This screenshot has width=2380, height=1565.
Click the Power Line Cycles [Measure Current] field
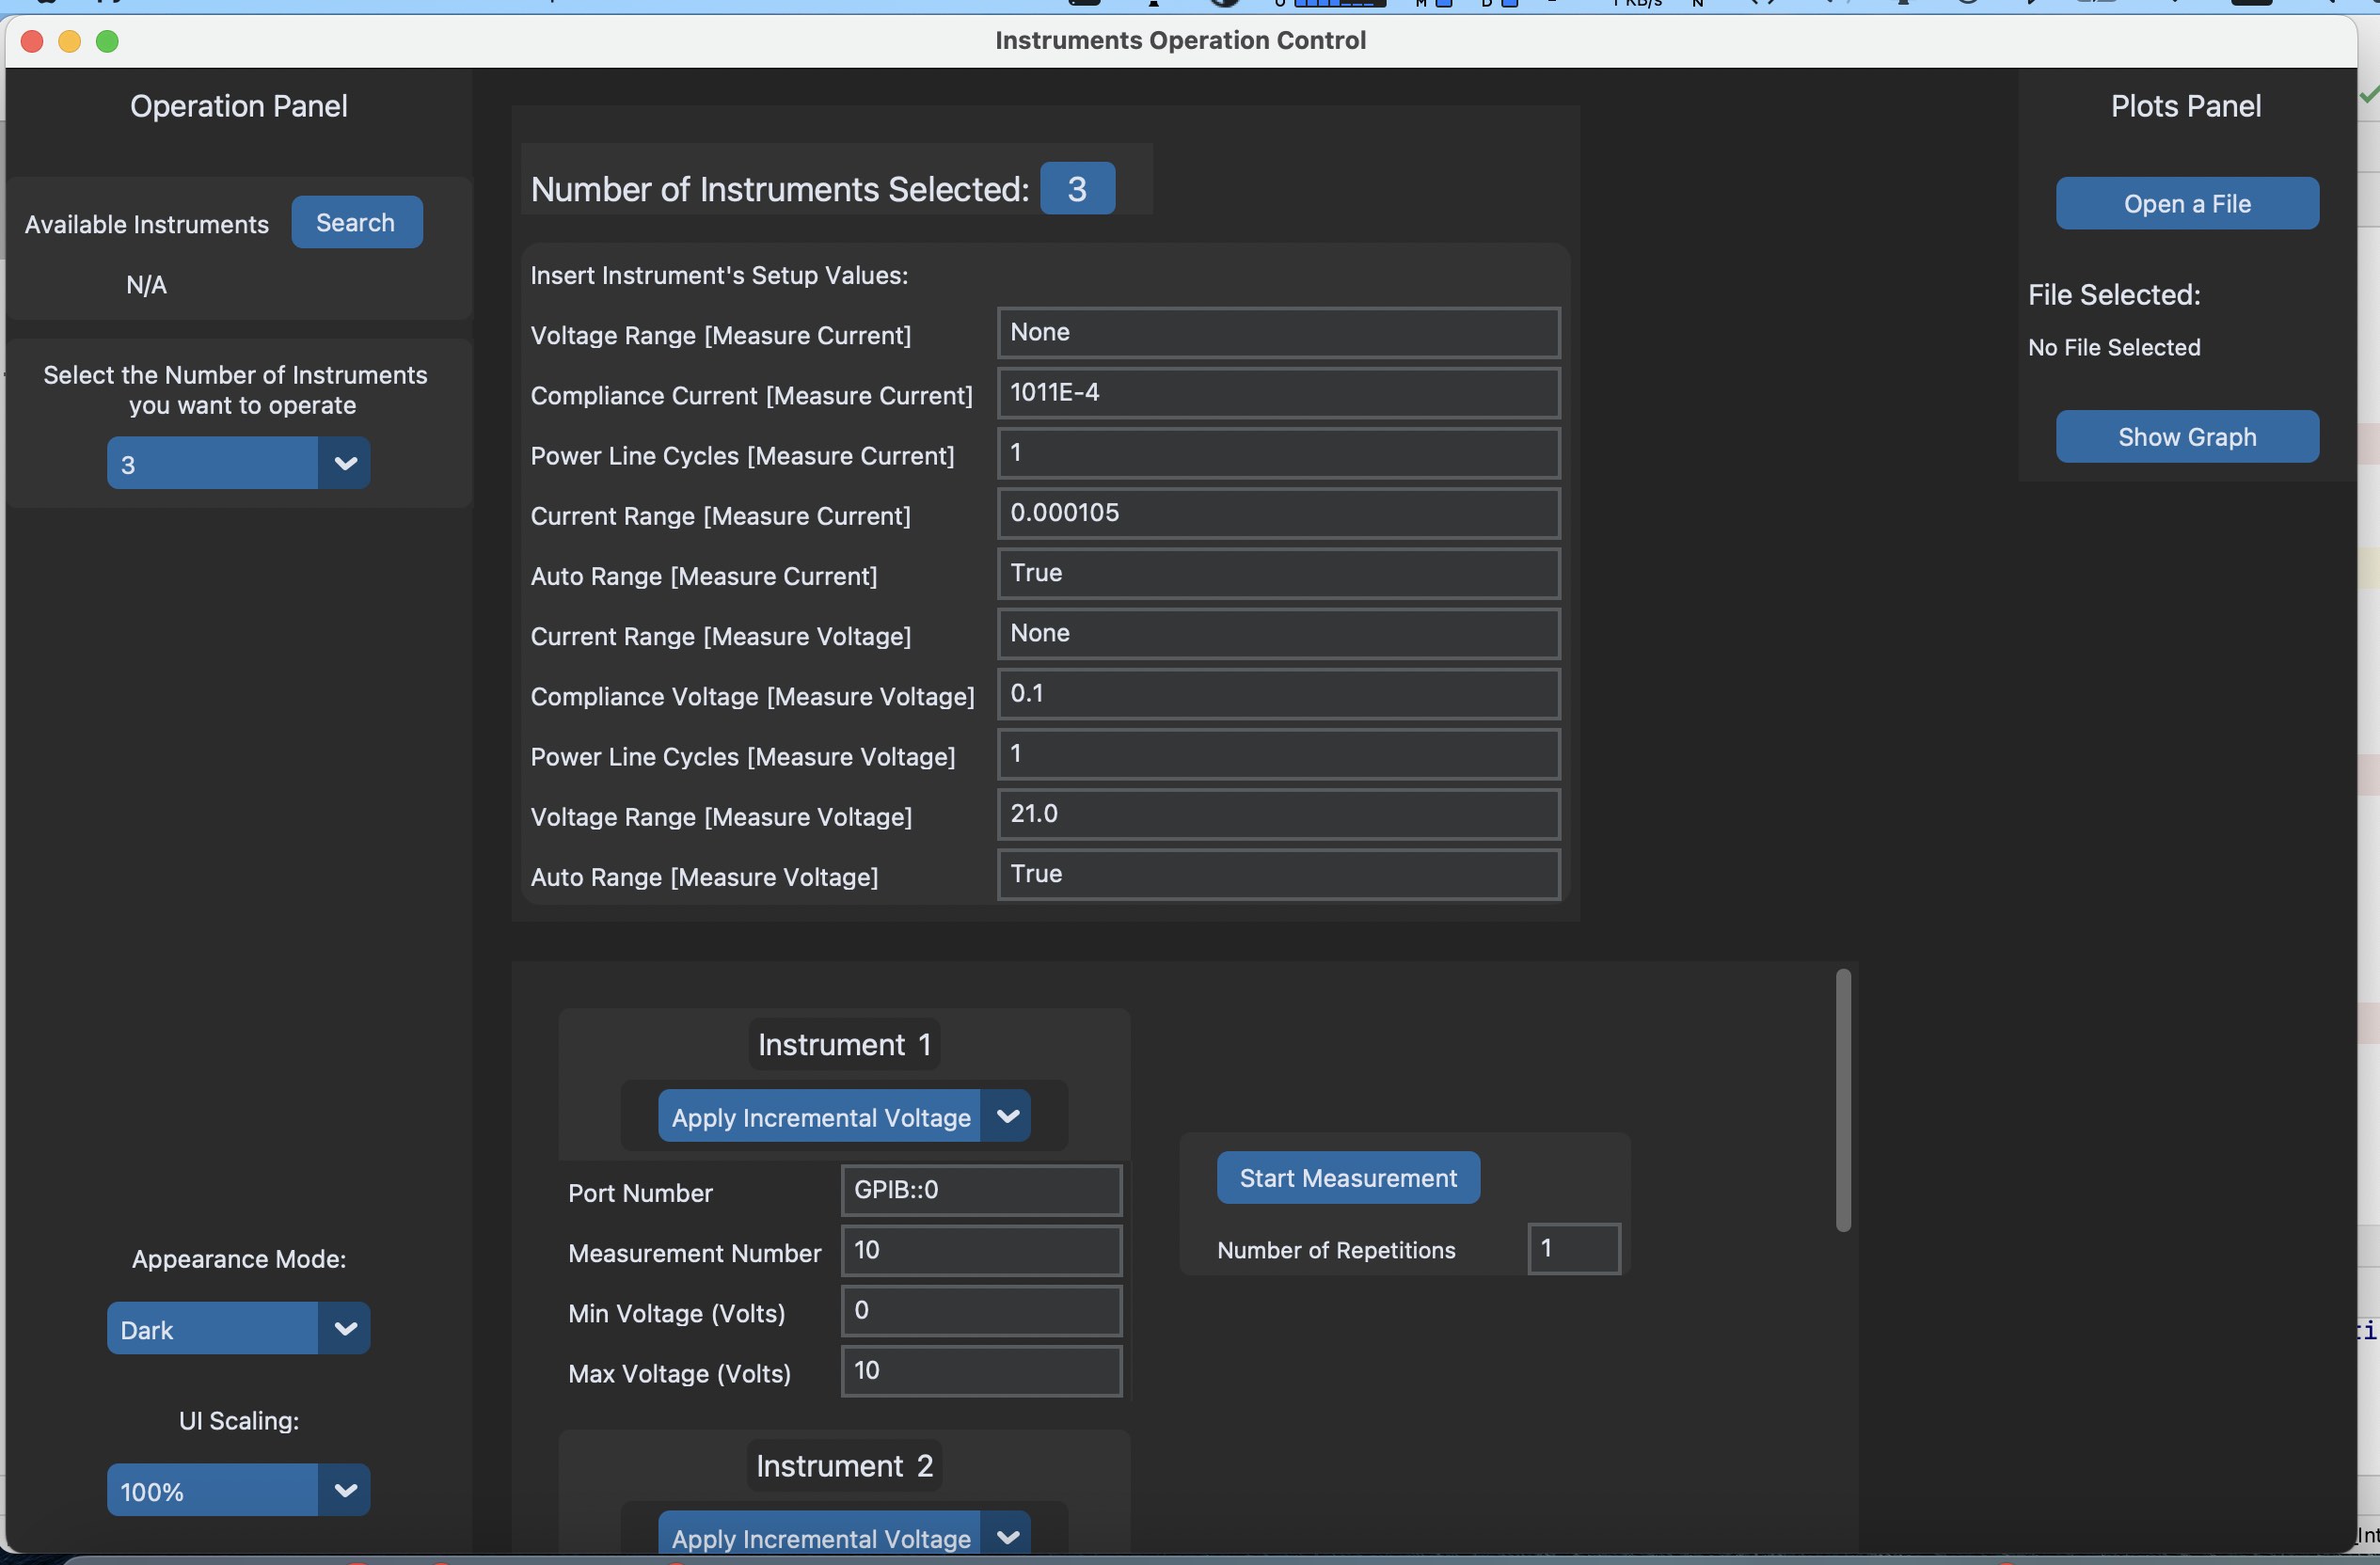pyautogui.click(x=1279, y=453)
